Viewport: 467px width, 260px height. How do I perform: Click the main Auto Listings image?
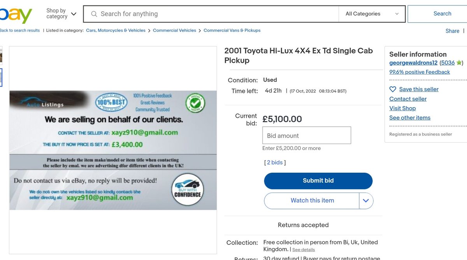point(113,150)
